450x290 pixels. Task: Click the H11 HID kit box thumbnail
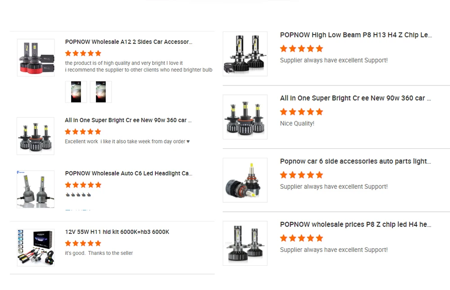click(x=36, y=247)
